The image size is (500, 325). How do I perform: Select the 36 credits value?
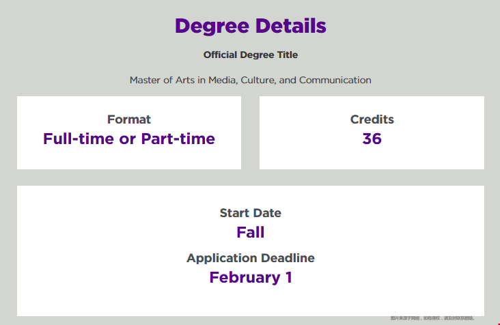click(372, 139)
